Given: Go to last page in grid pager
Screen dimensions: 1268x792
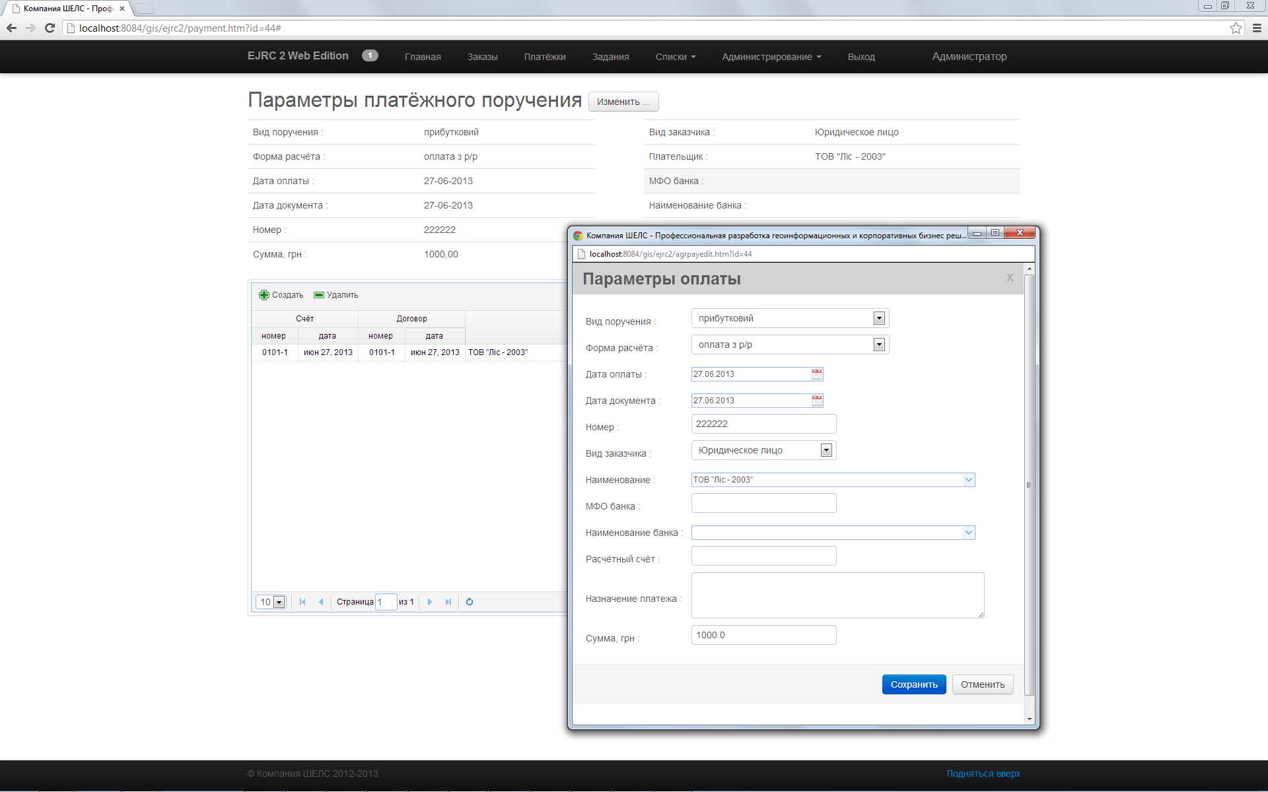Looking at the screenshot, I should 448,602.
